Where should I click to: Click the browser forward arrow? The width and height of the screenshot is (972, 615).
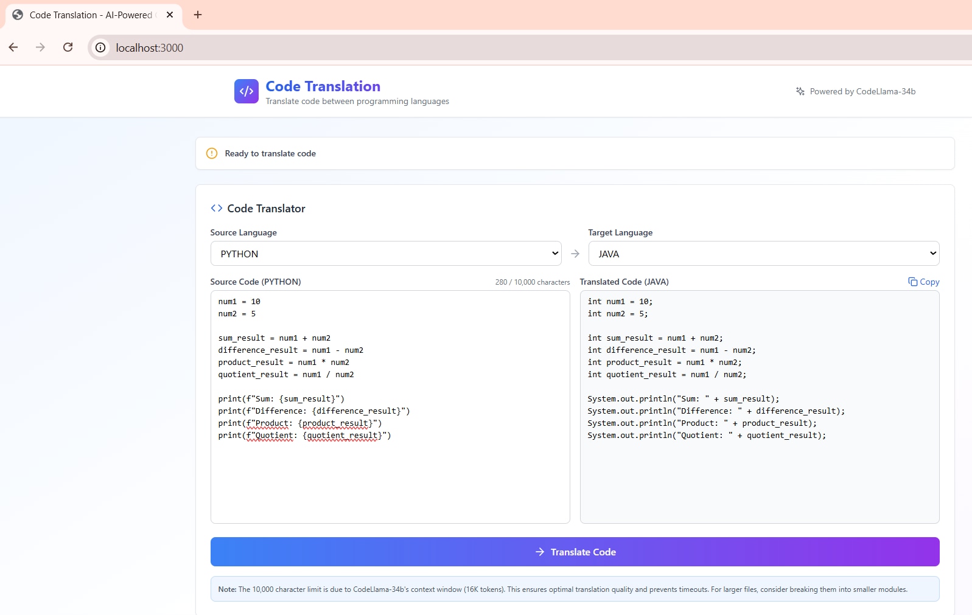[x=40, y=47]
